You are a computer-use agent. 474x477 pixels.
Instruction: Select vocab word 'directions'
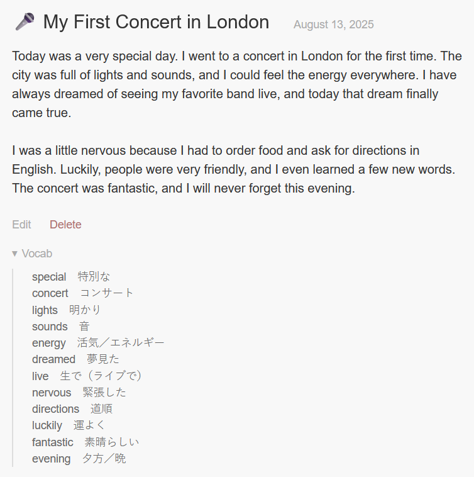pyautogui.click(x=55, y=409)
